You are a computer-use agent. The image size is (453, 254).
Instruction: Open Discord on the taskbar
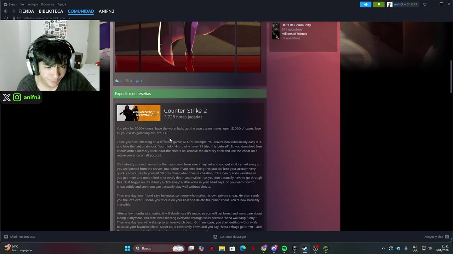274,248
